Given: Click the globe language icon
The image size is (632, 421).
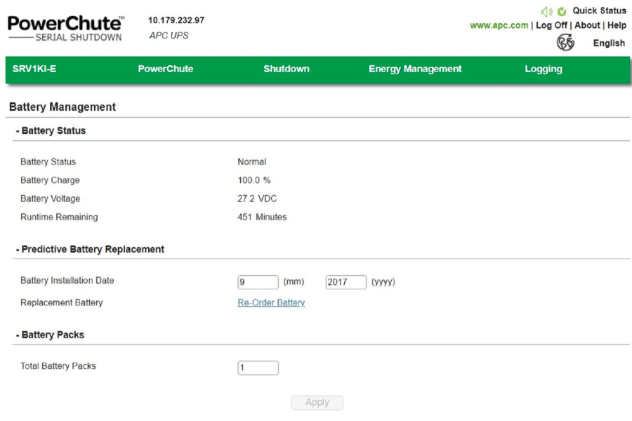Looking at the screenshot, I should 565,42.
